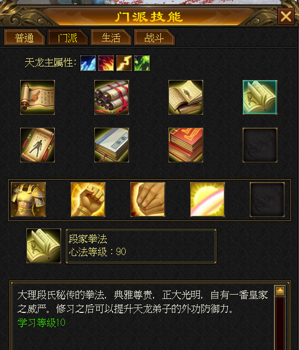299x350 pixels.
Task: Switch to the 普通 tab
Action: [24, 38]
